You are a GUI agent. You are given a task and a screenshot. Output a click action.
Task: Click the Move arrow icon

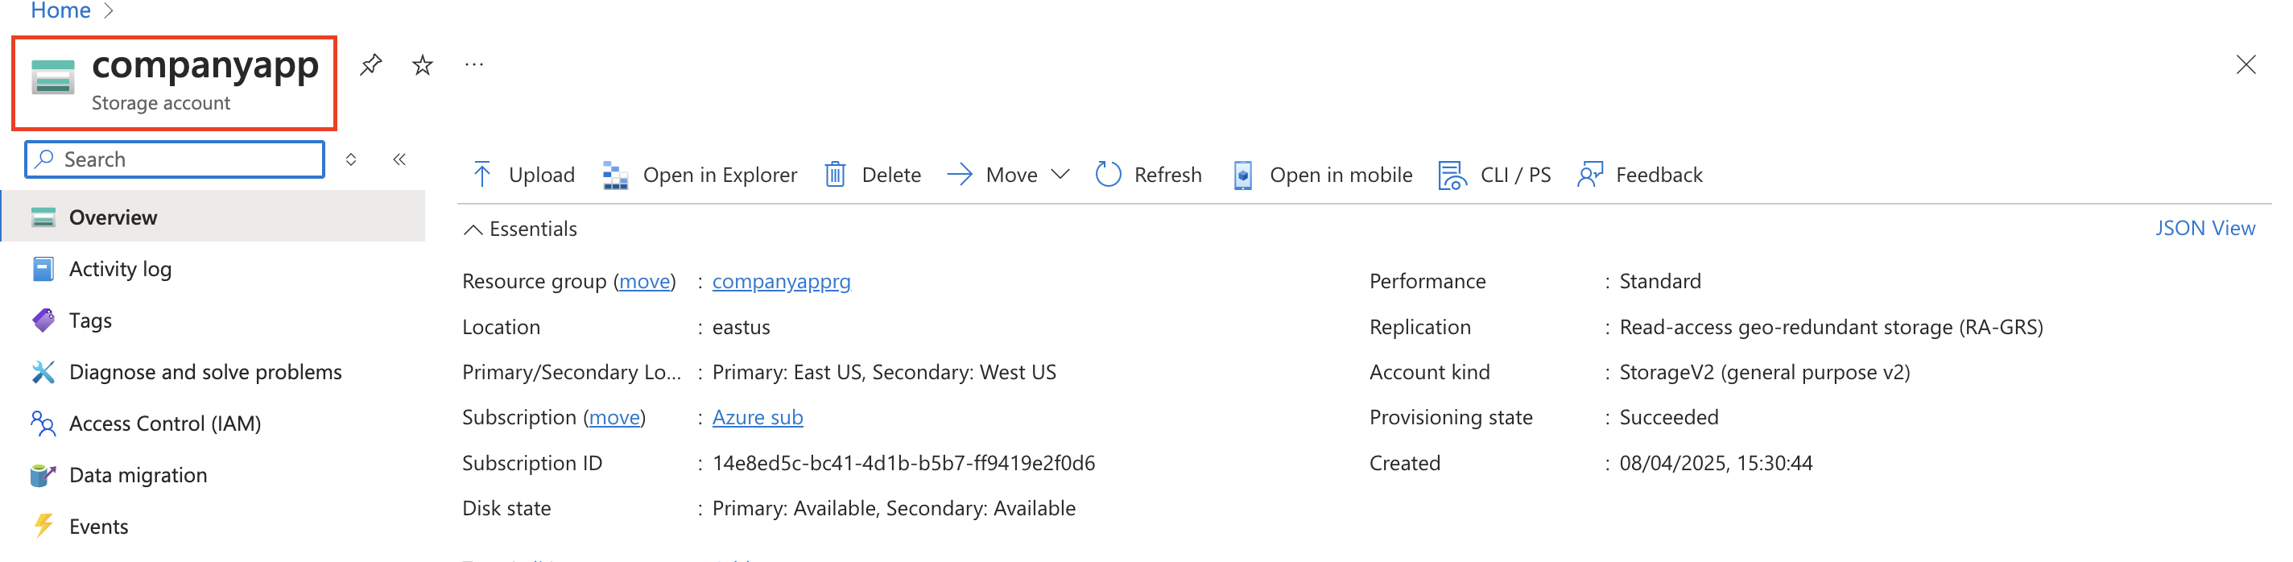click(x=960, y=175)
